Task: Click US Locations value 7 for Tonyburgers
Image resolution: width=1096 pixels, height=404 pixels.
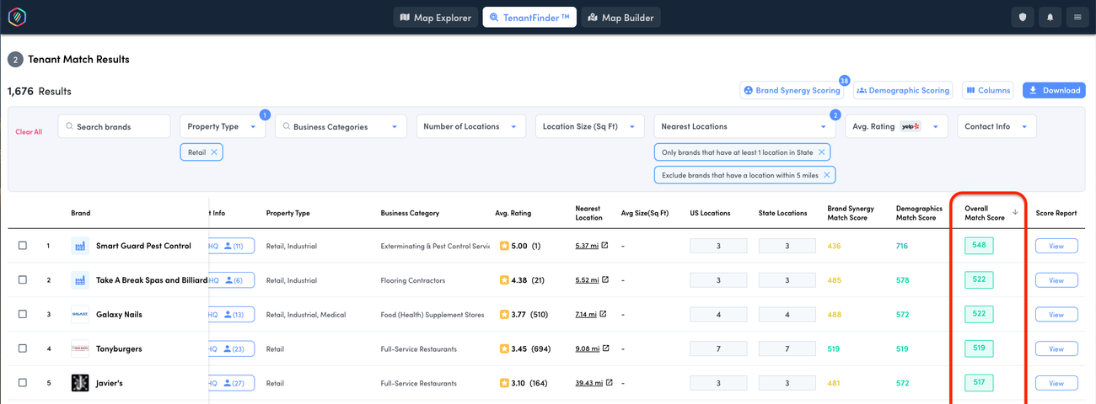Action: 718,348
